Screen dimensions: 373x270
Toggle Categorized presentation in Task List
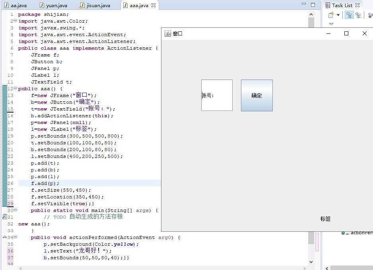point(349,15)
